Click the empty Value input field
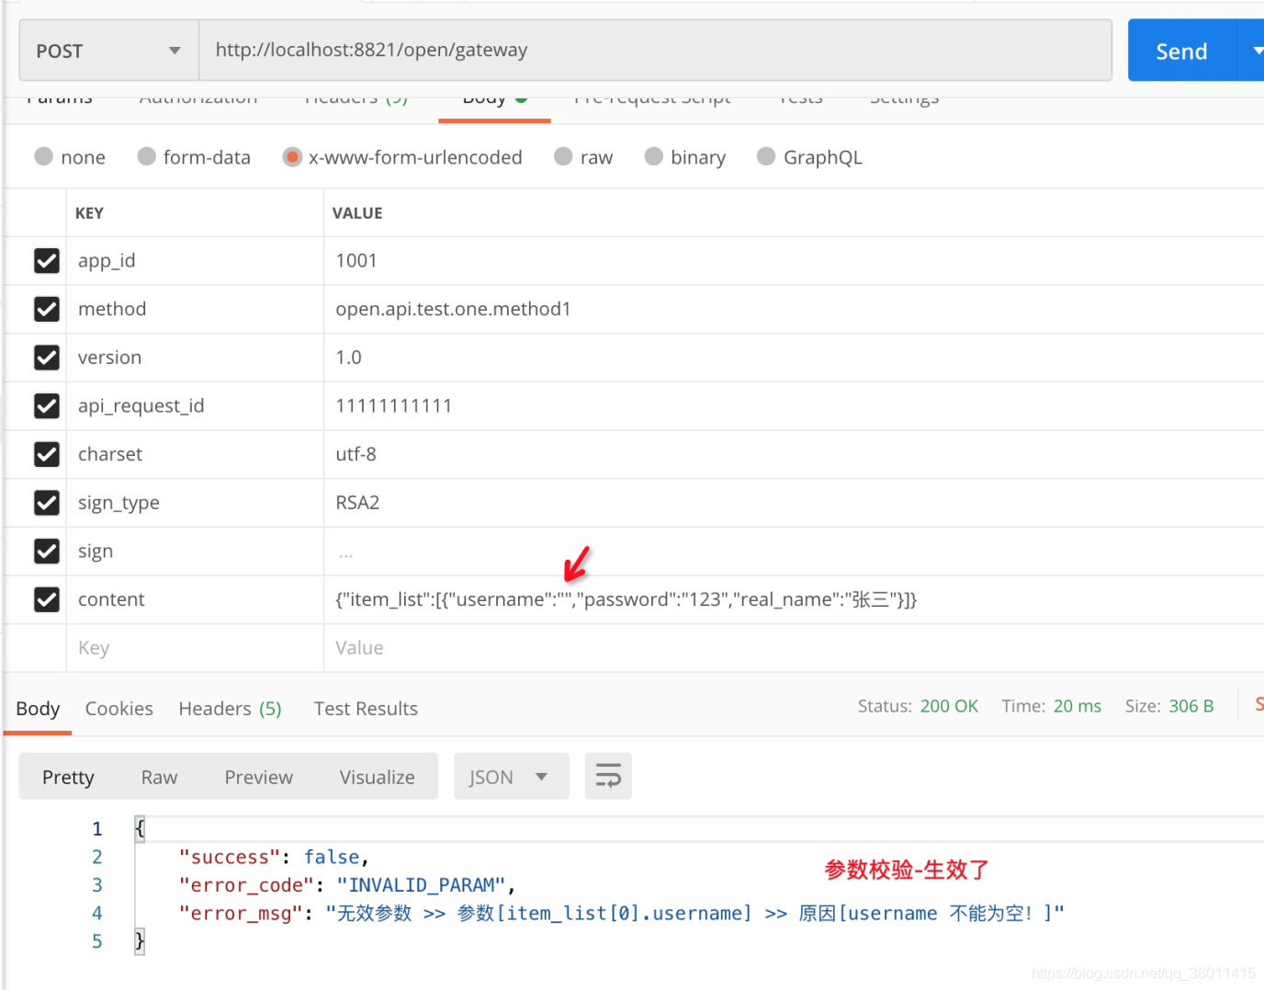The image size is (1264, 990). 794,648
